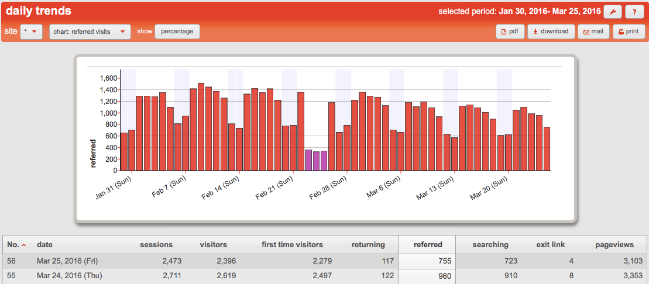
Task: Sort table by No. column
Action: [x=16, y=245]
